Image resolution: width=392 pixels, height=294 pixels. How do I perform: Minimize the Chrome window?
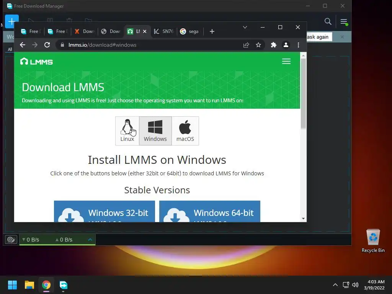(x=263, y=27)
